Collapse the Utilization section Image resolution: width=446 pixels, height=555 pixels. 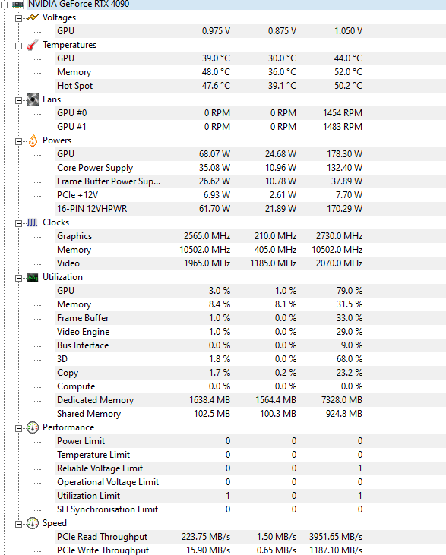click(18, 278)
